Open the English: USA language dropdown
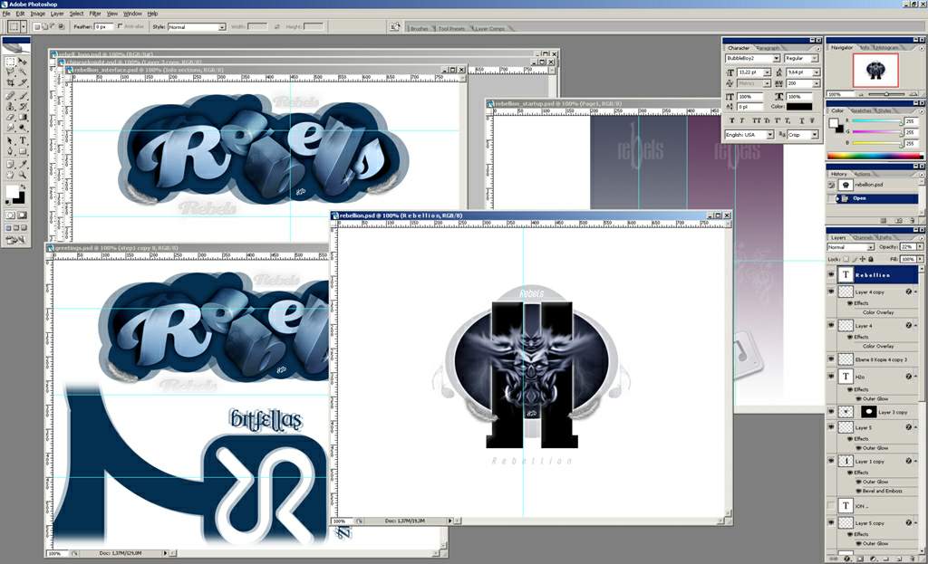 (x=770, y=135)
